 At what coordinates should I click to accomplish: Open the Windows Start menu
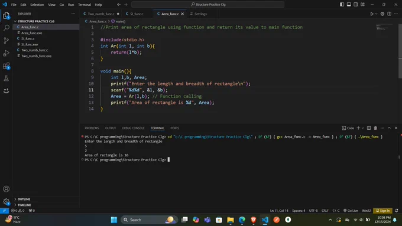114,220
